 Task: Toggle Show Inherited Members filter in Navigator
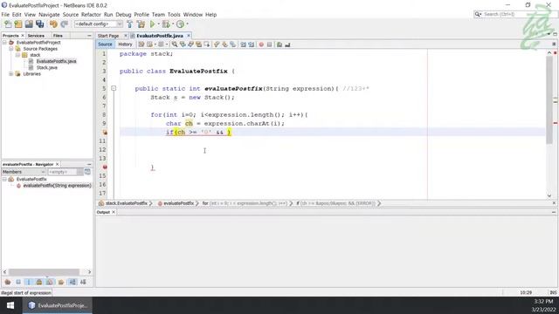pos(8,282)
